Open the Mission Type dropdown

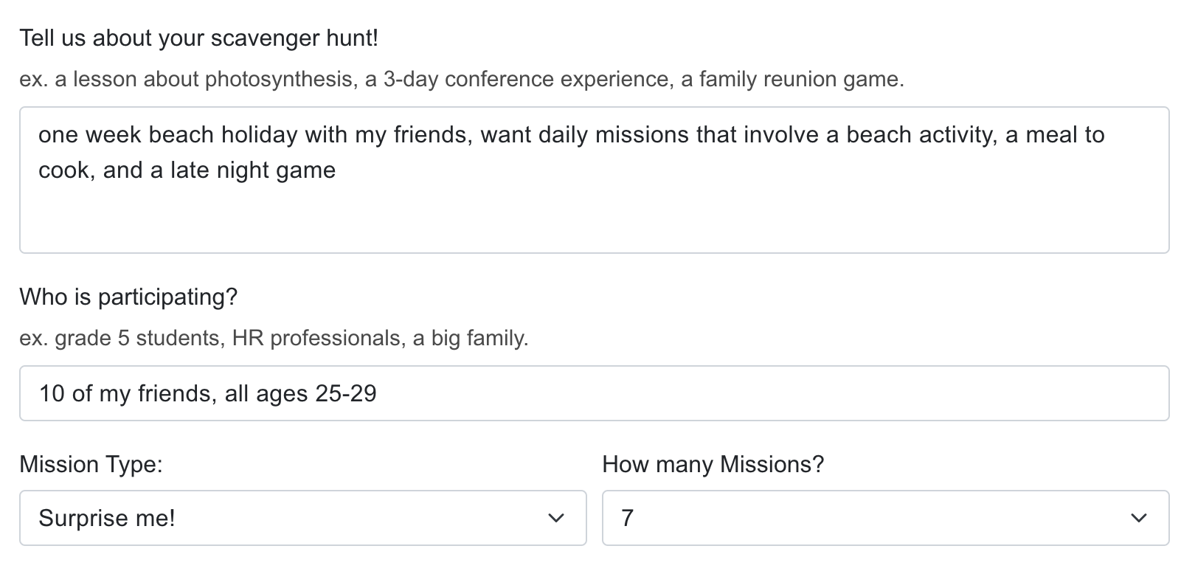[302, 518]
